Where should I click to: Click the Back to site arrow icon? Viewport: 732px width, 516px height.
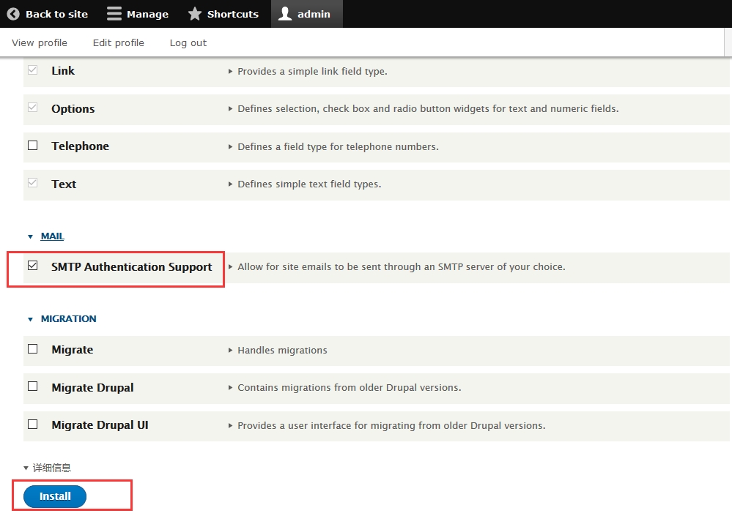pos(13,14)
